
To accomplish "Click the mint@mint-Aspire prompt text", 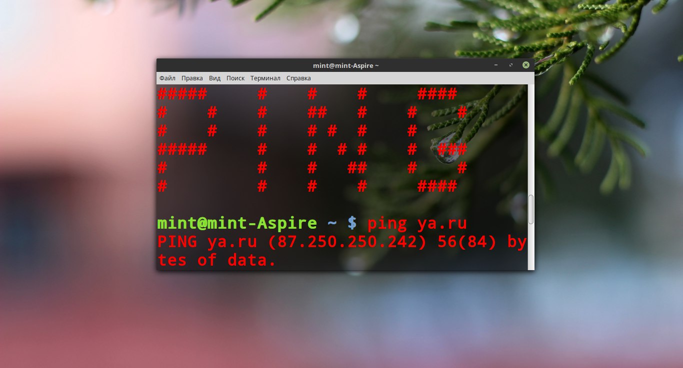I will coord(237,224).
